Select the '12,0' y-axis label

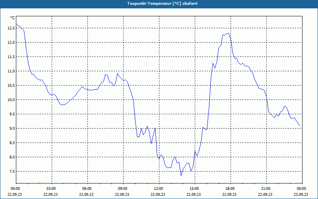point(11,43)
